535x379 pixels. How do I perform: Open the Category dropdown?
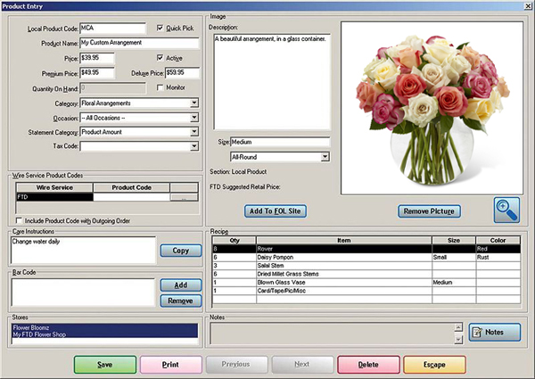pos(193,103)
